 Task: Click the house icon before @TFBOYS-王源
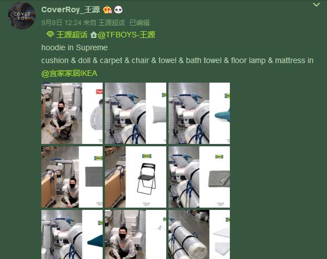(94, 35)
